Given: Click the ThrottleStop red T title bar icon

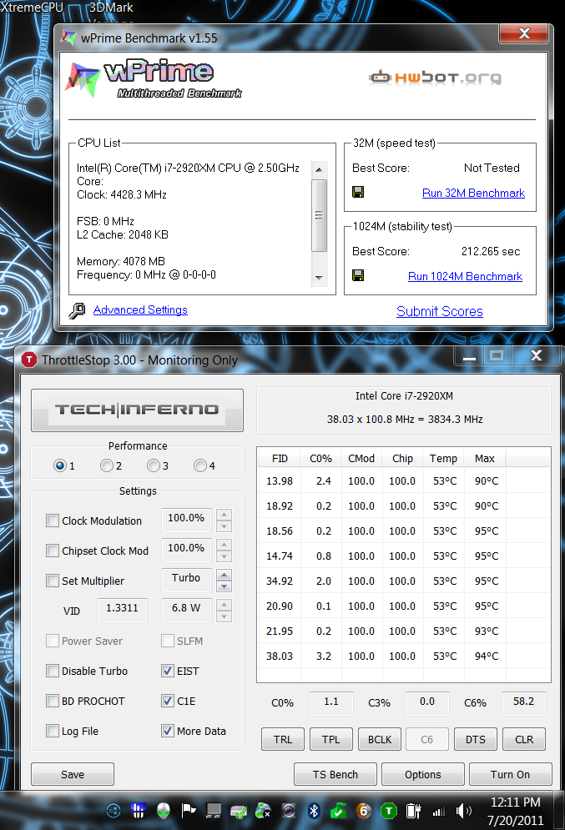Looking at the screenshot, I should [29, 360].
